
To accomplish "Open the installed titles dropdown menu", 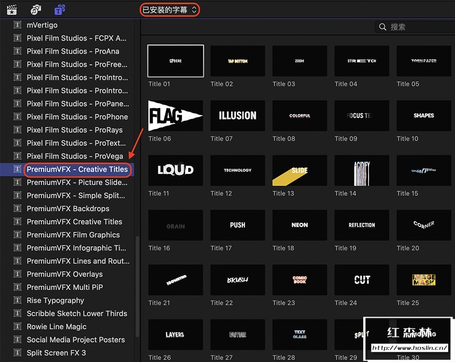I will [170, 10].
